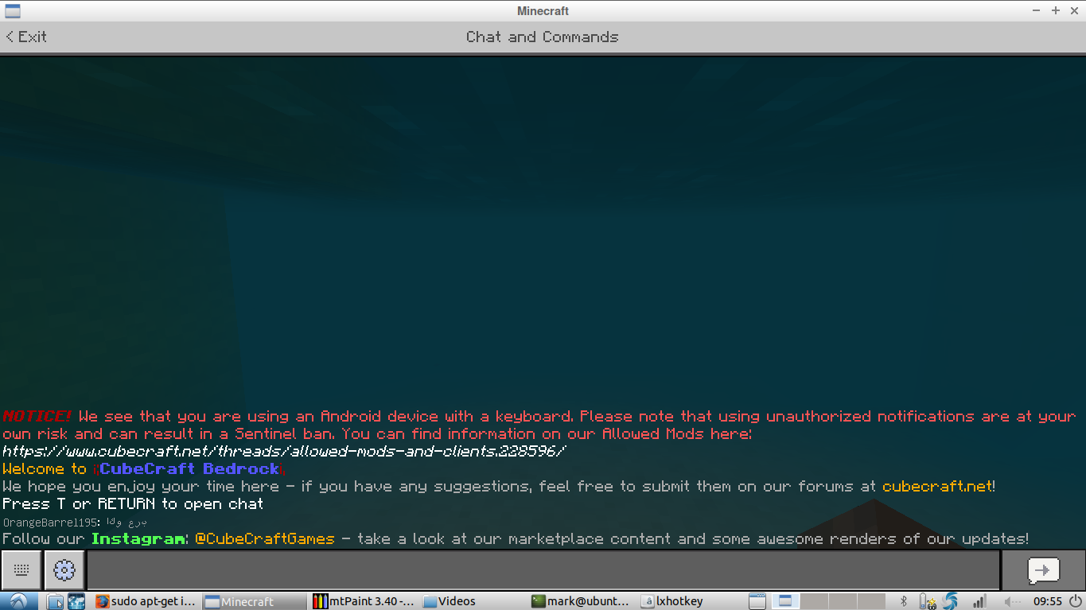The height and width of the screenshot is (610, 1086).
Task: Click 'Press T or RETURN to open chat'
Action: 133,503
